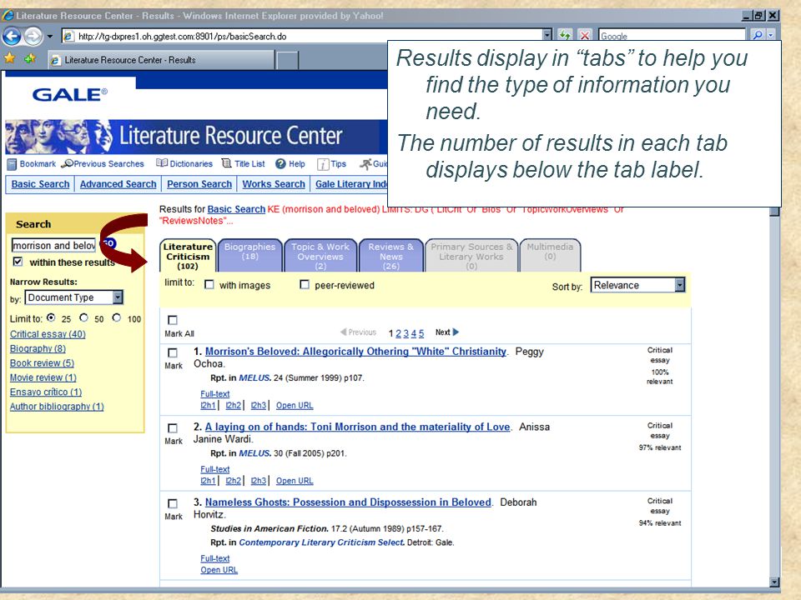801x600 pixels.
Task: Click the red Stop loading icon
Action: click(x=584, y=35)
